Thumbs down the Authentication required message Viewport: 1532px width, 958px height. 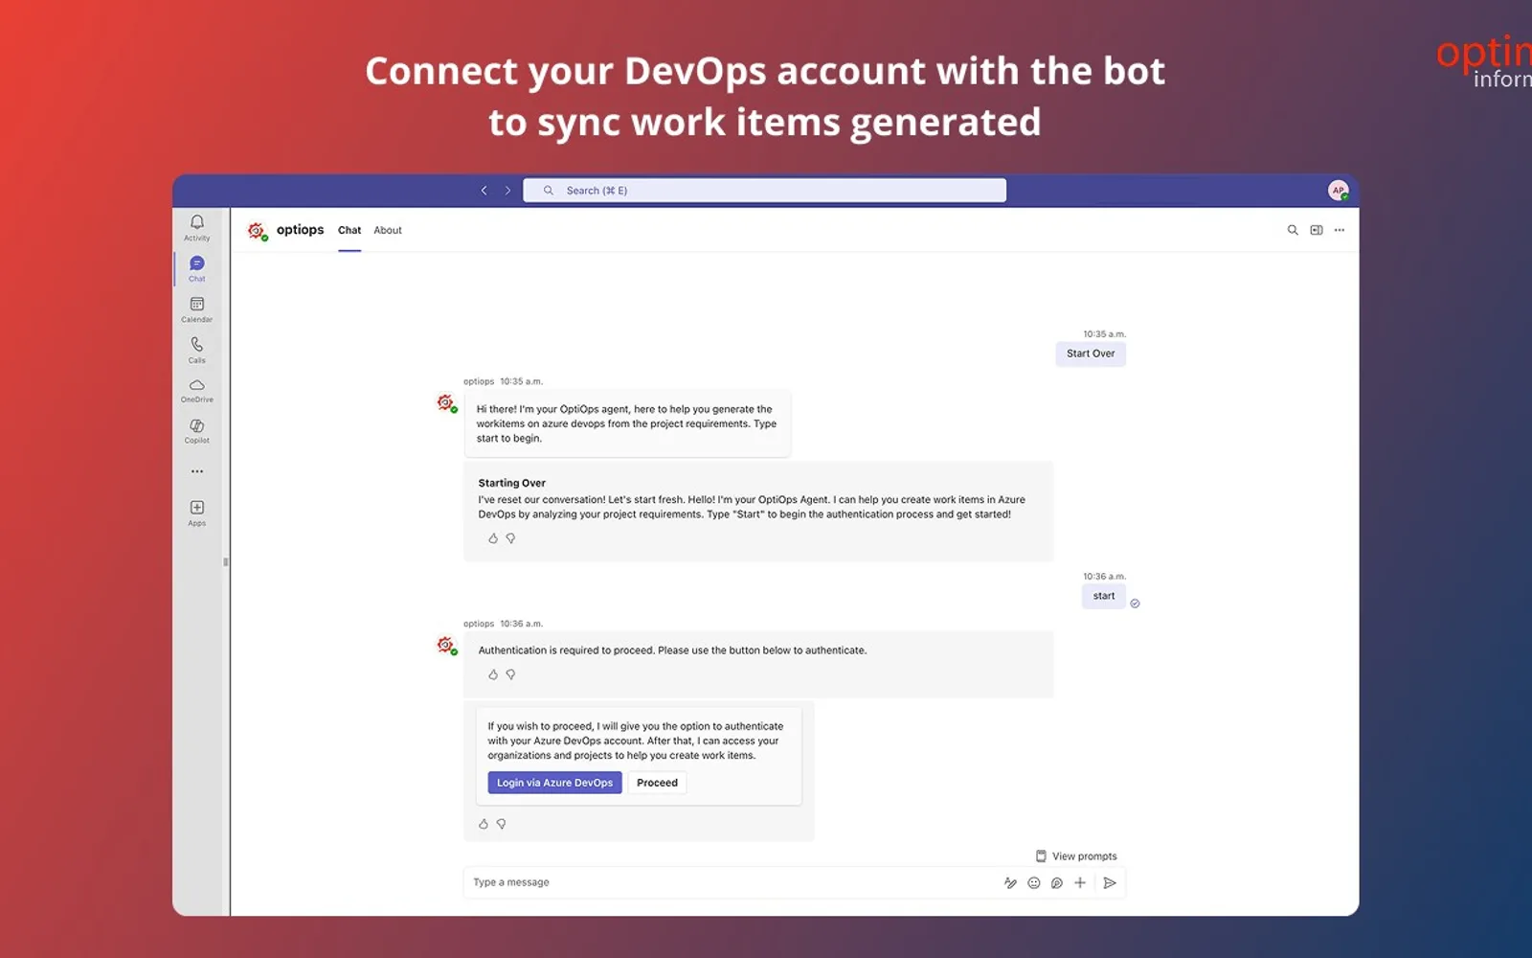point(510,674)
